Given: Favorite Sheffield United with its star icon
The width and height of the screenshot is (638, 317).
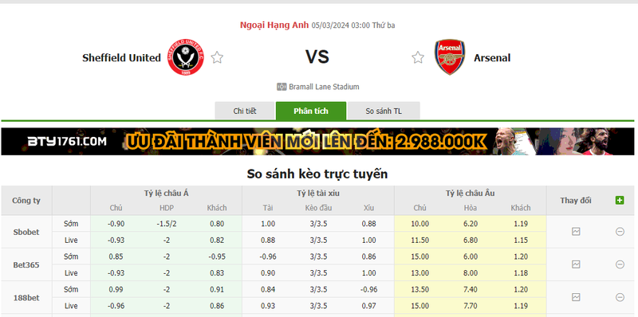Looking at the screenshot, I should point(217,57).
